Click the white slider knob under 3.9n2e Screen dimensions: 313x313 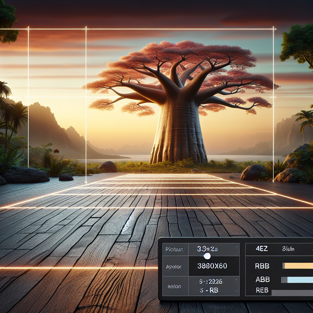[x=207, y=256]
